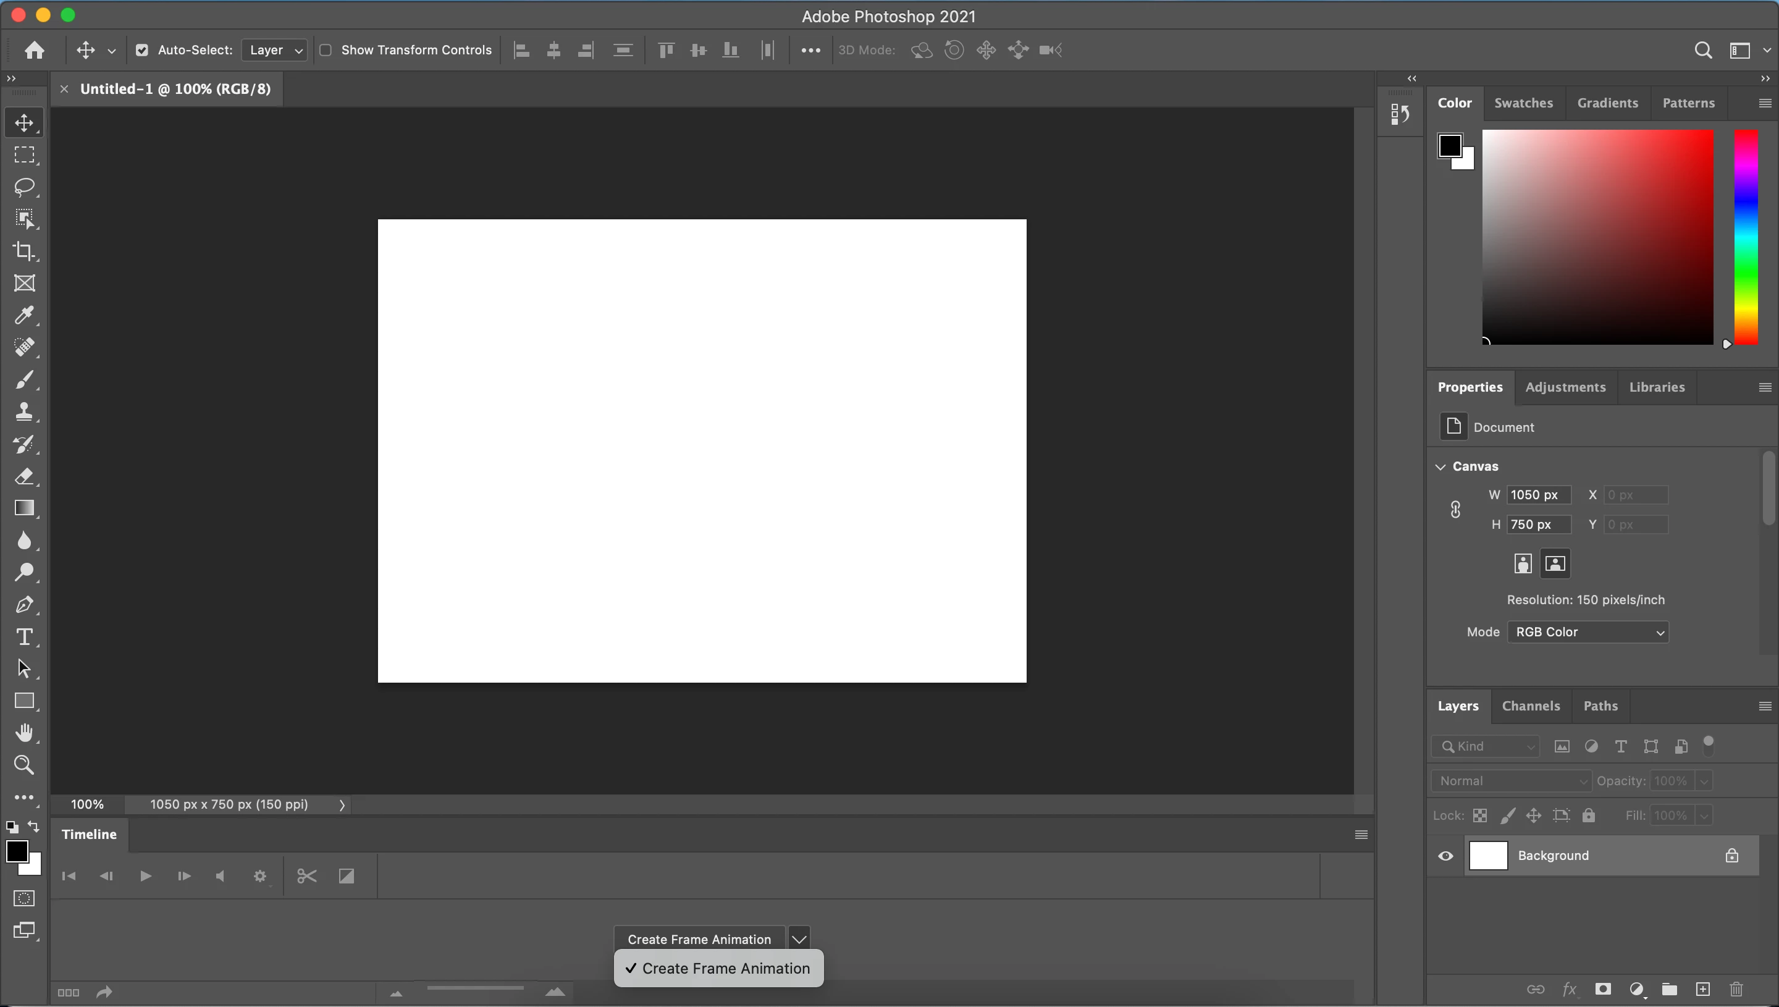
Task: Select the Horizontal Type tool
Action: [x=24, y=636]
